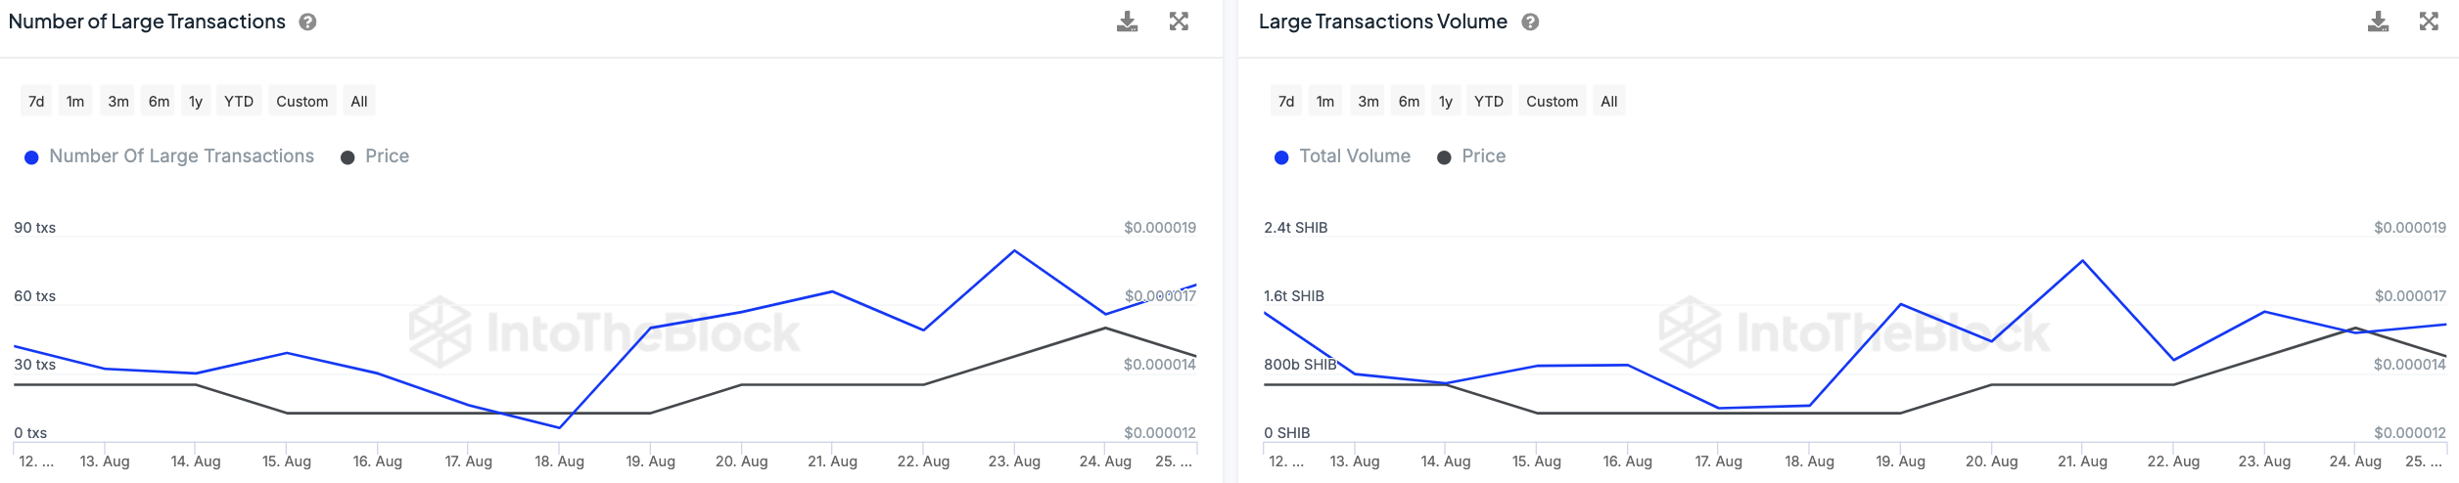Select 1y range in volume chart
This screenshot has width=2459, height=483.
pos(1446,101)
